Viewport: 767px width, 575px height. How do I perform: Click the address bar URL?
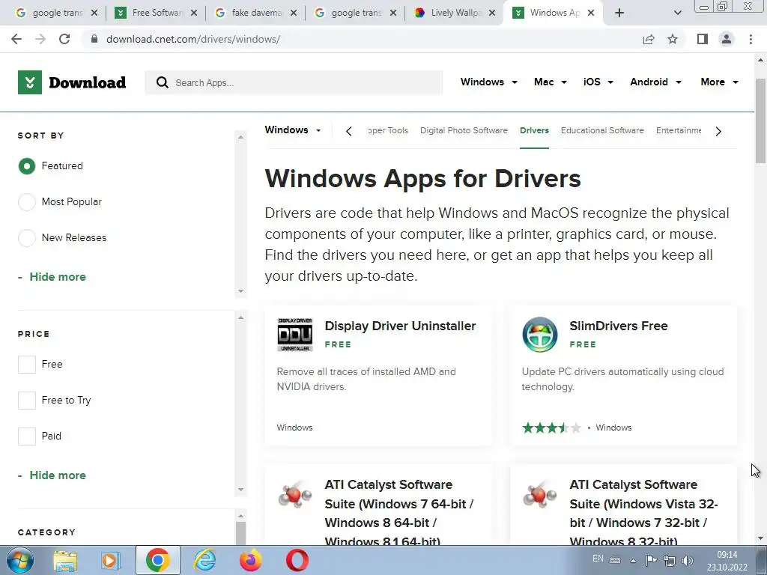tap(193, 39)
